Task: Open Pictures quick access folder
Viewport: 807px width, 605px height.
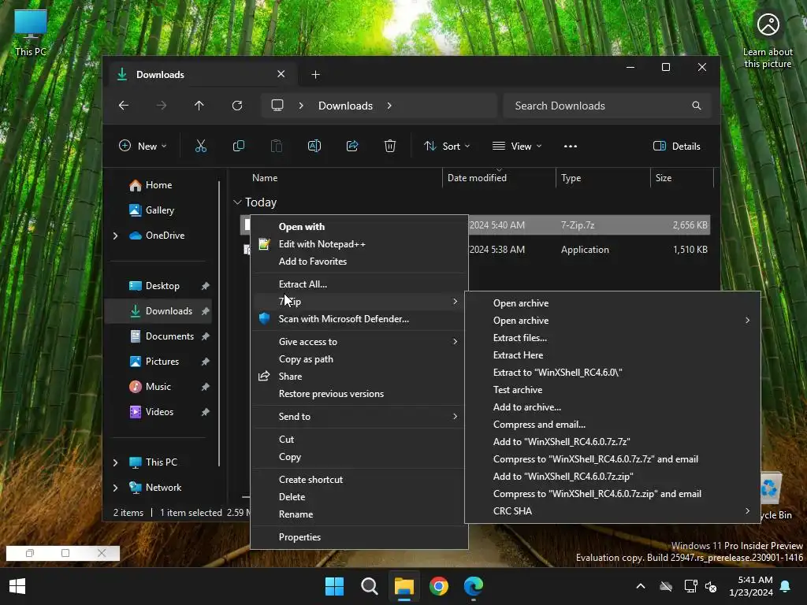Action: click(x=158, y=362)
